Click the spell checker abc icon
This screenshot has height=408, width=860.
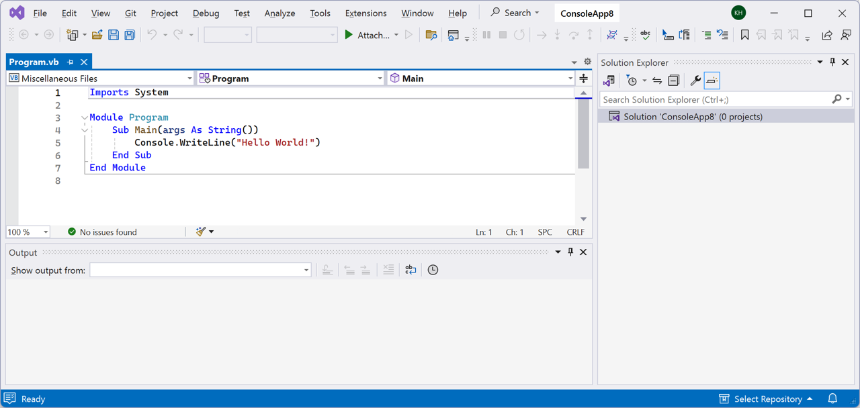point(645,35)
